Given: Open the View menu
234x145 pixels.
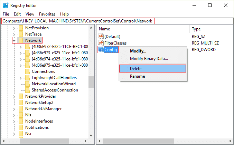Looking at the screenshot, I should tap(30, 14).
